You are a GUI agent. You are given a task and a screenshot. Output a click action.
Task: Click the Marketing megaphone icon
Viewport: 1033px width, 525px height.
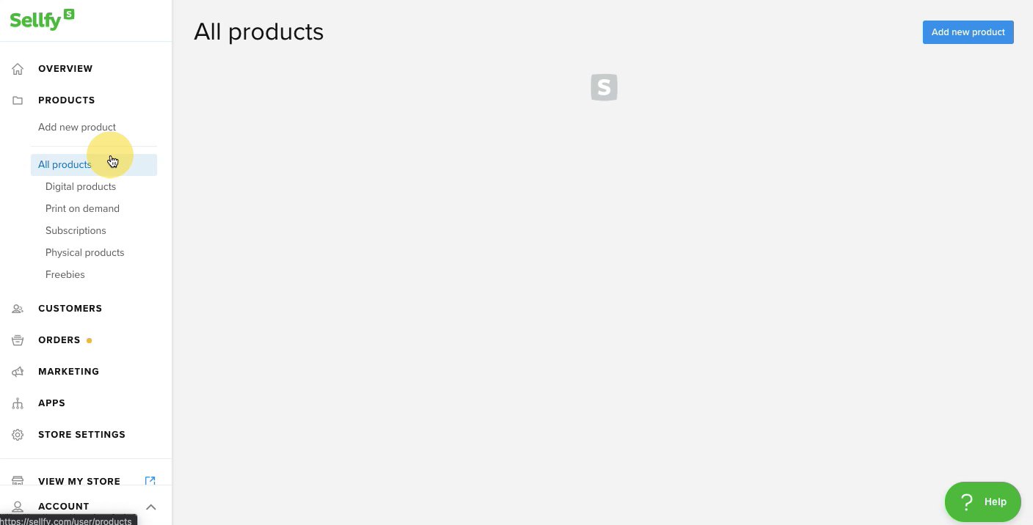click(18, 372)
